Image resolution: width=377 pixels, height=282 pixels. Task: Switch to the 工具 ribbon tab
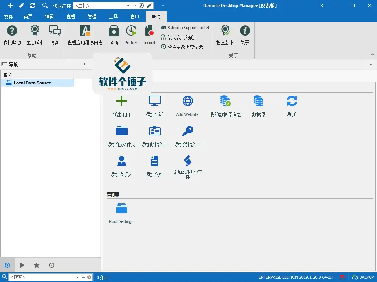(113, 17)
